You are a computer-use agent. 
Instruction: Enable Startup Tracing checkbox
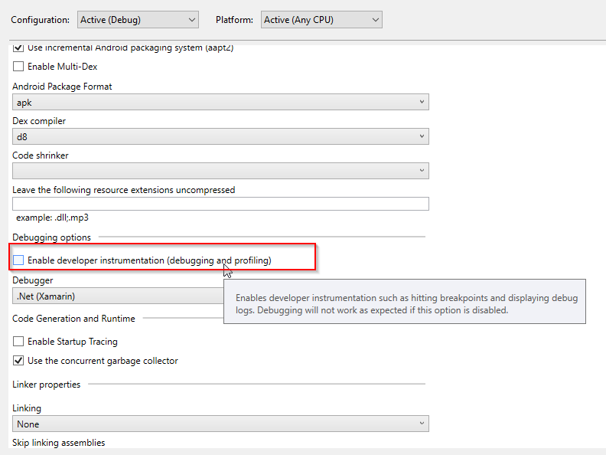point(18,342)
